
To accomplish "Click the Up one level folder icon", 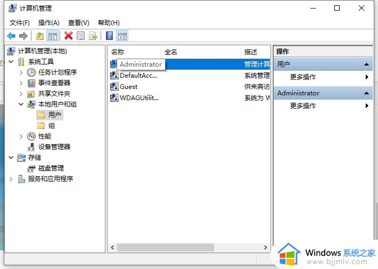I will click(40, 36).
